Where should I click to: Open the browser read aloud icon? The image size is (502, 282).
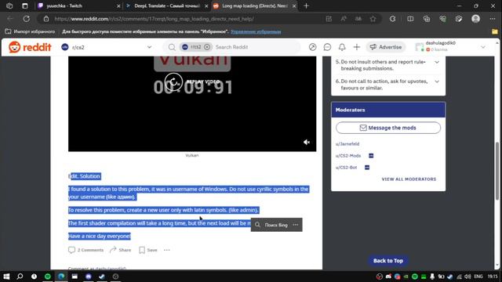click(344, 19)
